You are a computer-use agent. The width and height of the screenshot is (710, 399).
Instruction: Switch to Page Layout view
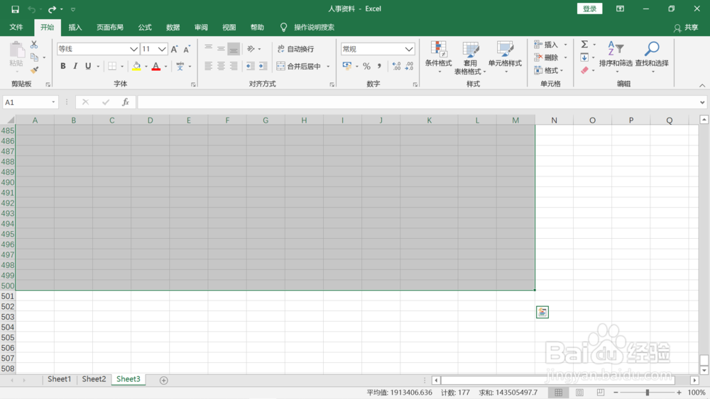579,393
